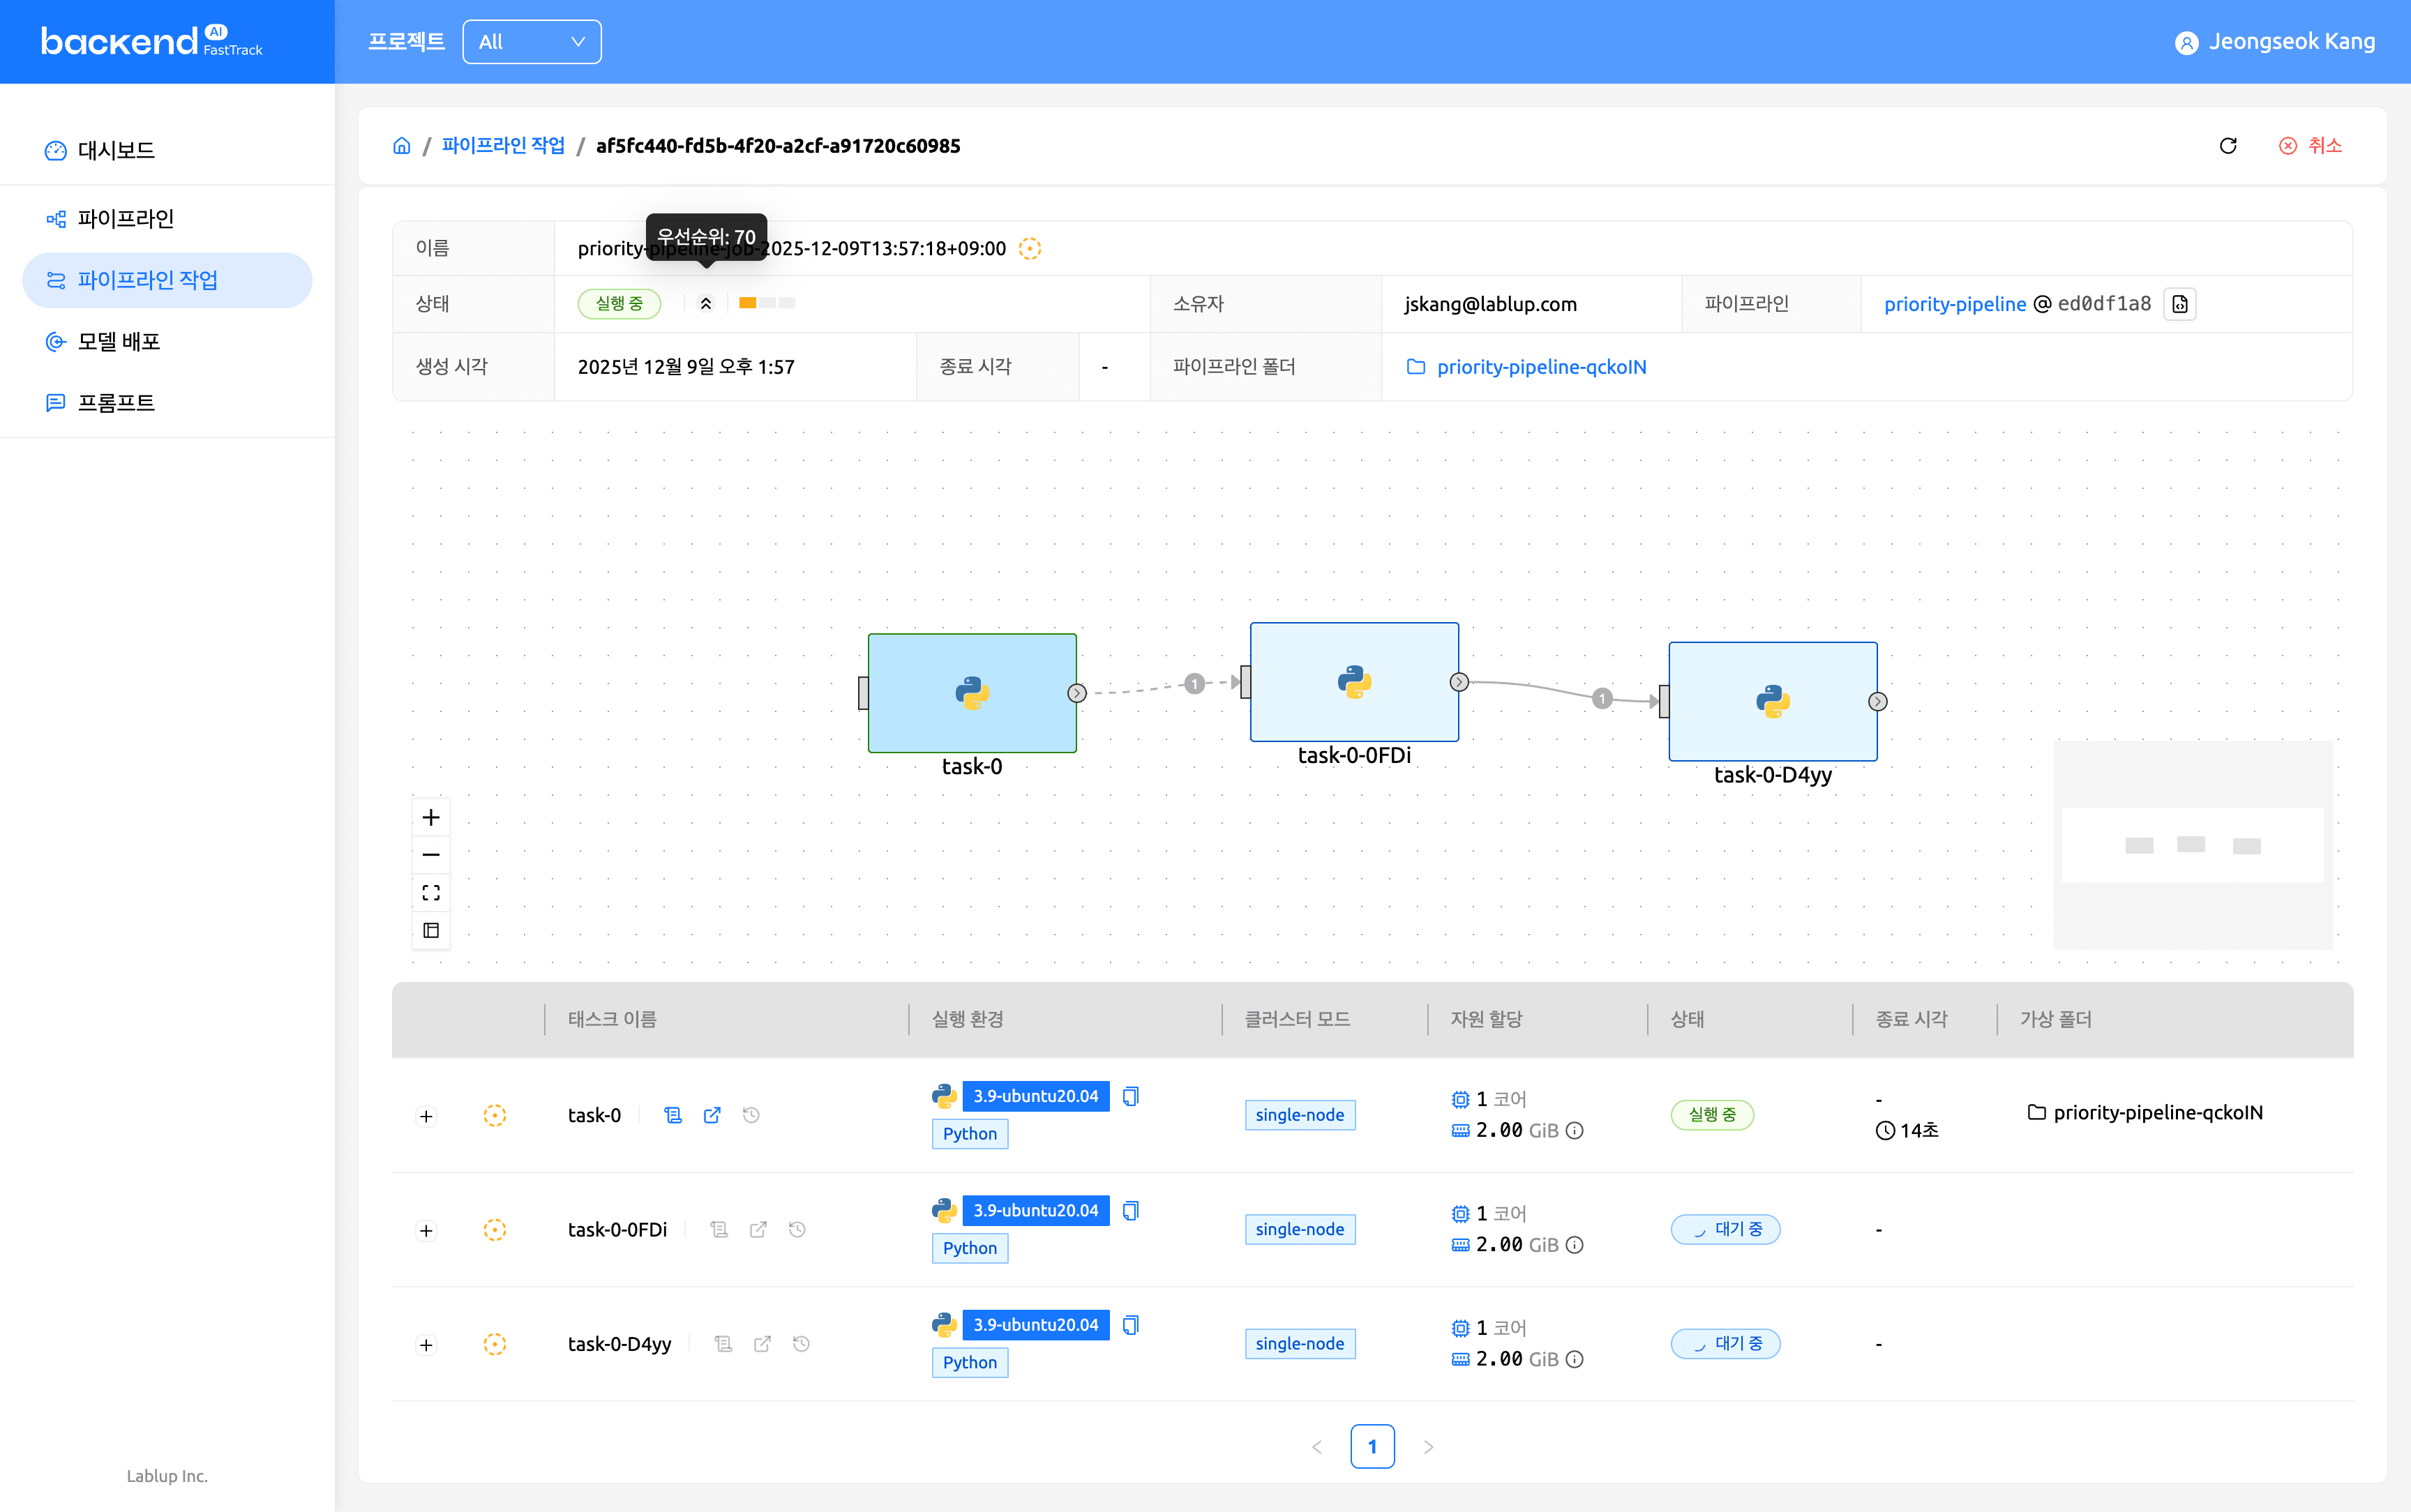Expand the task-0-D4yy row details
The image size is (2411, 1512).
point(426,1345)
